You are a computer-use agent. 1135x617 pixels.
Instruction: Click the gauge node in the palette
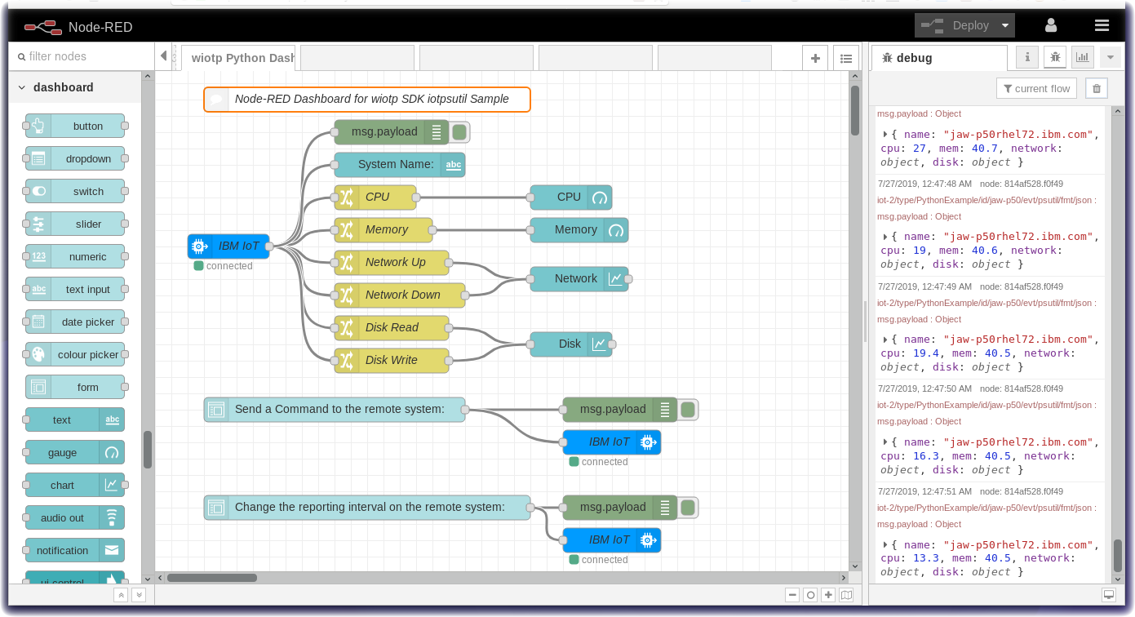[73, 452]
